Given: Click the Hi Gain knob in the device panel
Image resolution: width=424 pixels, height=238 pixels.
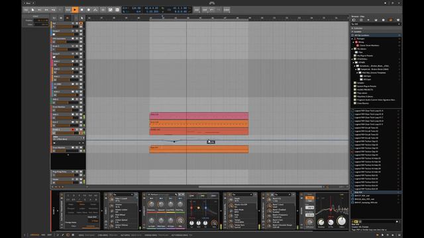Looking at the screenshot, I should 171,221.
